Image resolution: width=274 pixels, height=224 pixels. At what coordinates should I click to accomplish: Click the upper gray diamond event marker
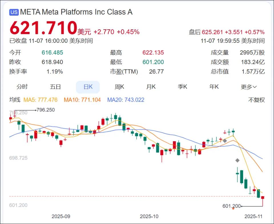pos(225,140)
